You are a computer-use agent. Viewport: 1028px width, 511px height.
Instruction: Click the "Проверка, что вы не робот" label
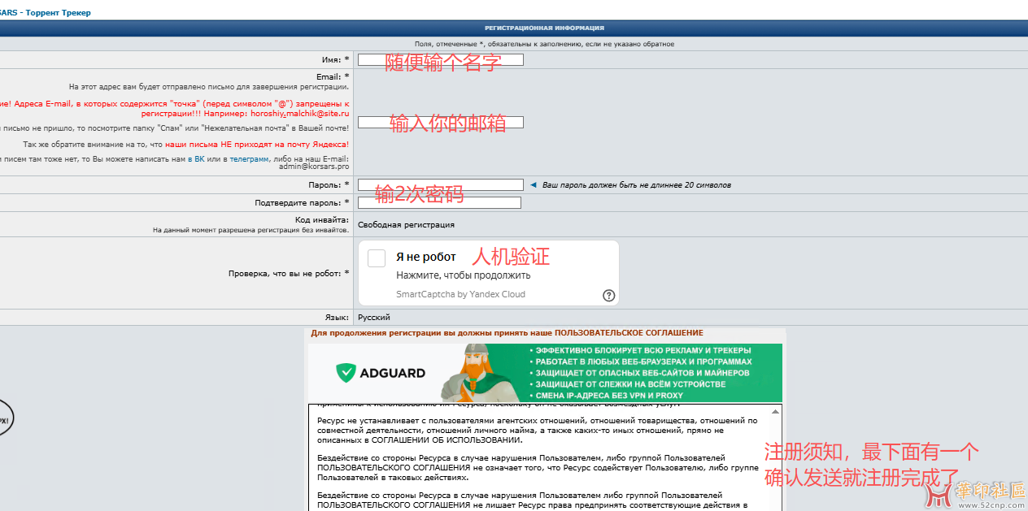coord(289,273)
